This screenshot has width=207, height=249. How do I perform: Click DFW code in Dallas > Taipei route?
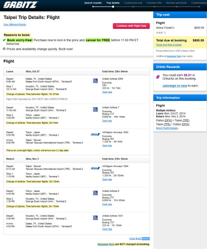pyautogui.click(x=168, y=120)
